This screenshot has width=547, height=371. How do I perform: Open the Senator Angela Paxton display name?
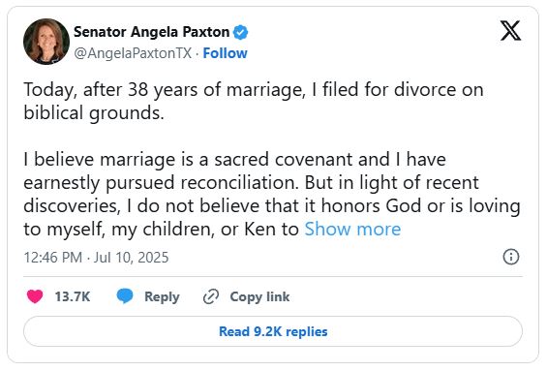151,32
